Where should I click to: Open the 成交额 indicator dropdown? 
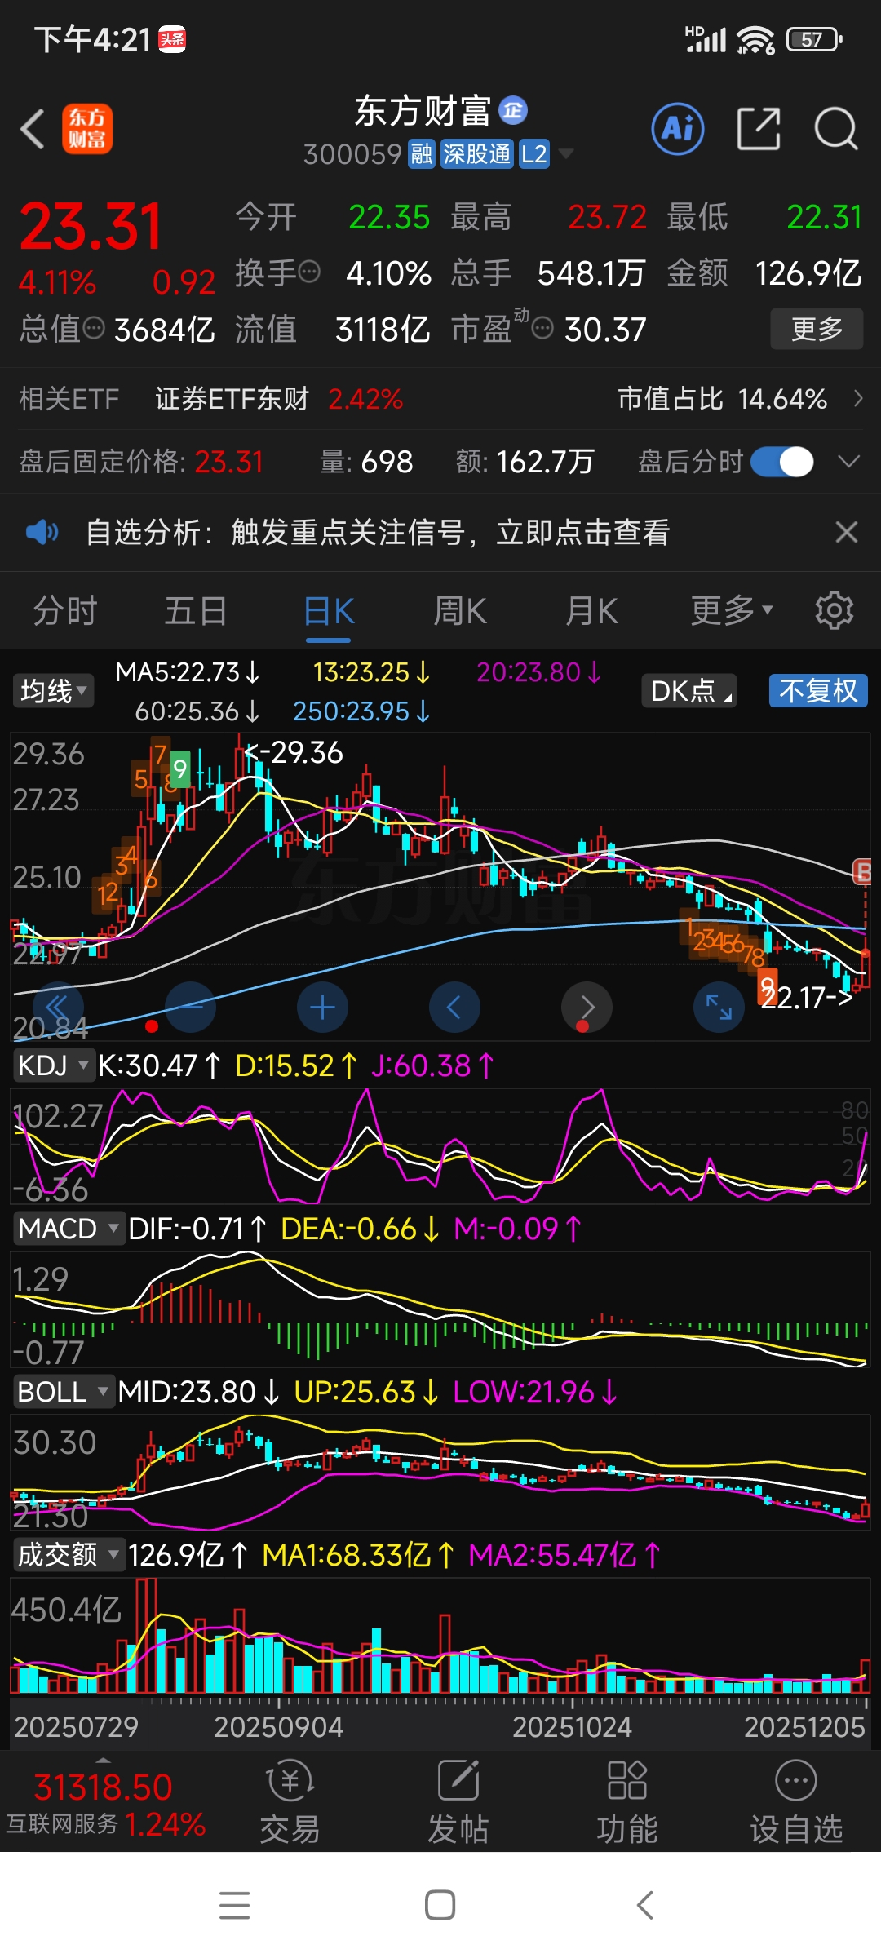[x=69, y=1555]
